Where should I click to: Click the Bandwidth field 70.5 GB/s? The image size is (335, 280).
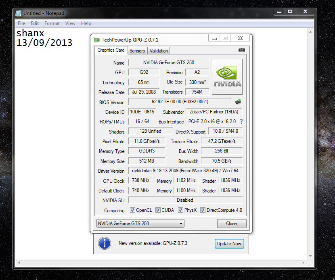222,161
